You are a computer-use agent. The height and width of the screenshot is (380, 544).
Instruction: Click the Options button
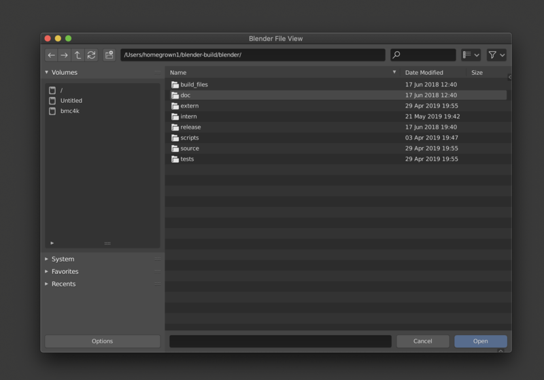click(x=103, y=341)
